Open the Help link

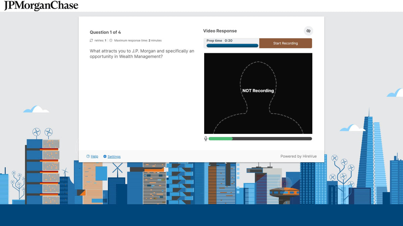[x=94, y=156]
